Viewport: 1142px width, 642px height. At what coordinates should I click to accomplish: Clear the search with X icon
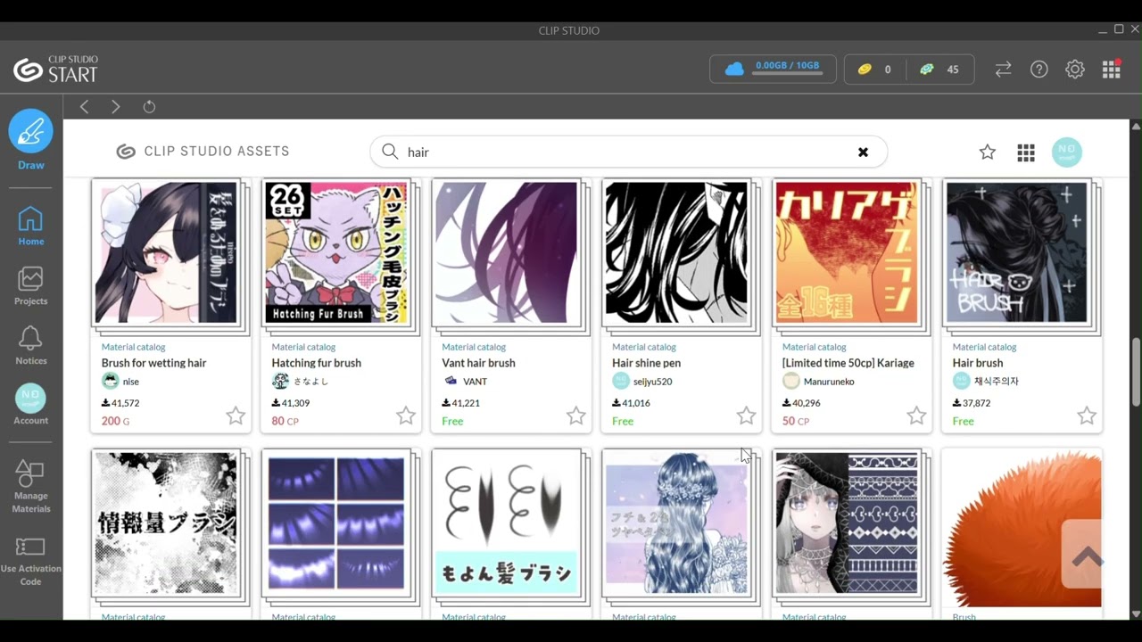(863, 152)
